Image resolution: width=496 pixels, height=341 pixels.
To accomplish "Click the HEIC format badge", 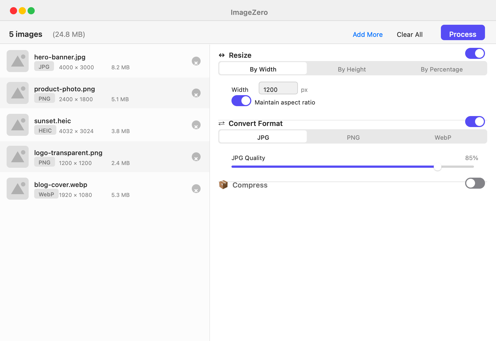I will tap(45, 130).
